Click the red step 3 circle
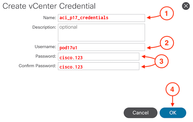Viewport: 193px width, 122px height. point(161,61)
